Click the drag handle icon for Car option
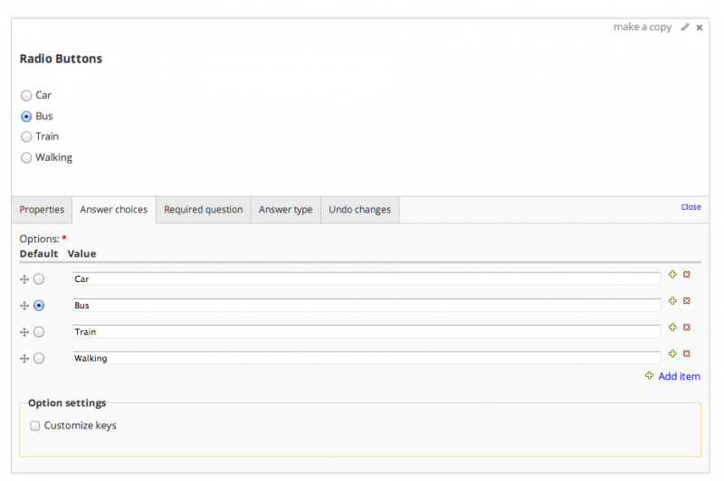 pos(24,279)
